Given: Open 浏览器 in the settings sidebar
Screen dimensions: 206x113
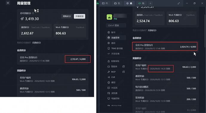Looking at the screenshot, I should point(116,93).
